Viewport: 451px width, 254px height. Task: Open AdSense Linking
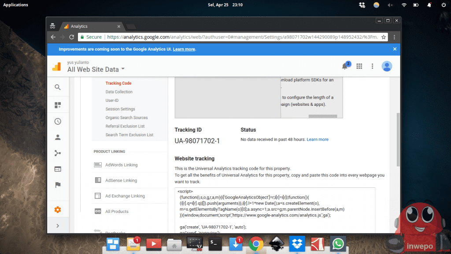(x=121, y=180)
